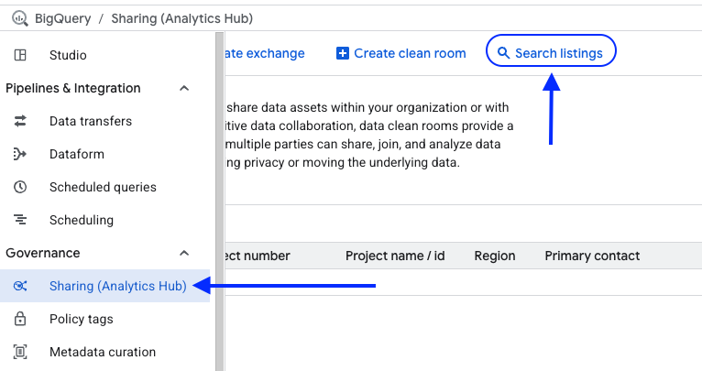Click the Project name / id column header

[395, 256]
